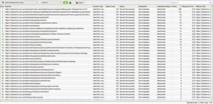Click the Row column header
The width and height of the screenshot is (213, 104).
click(x=2, y=7)
